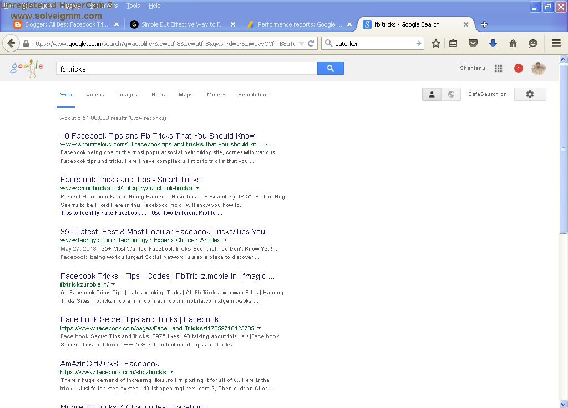Expand techgyd.com result URL options arrow

pyautogui.click(x=225, y=240)
